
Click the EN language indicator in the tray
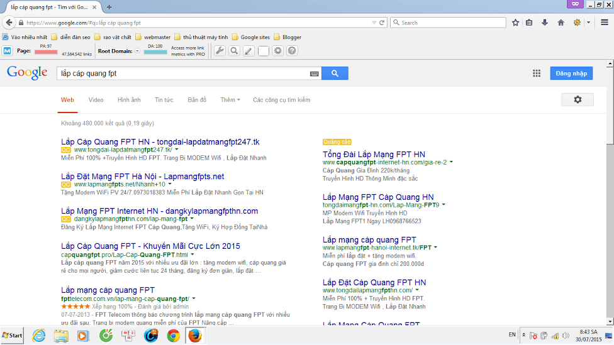pyautogui.click(x=512, y=335)
